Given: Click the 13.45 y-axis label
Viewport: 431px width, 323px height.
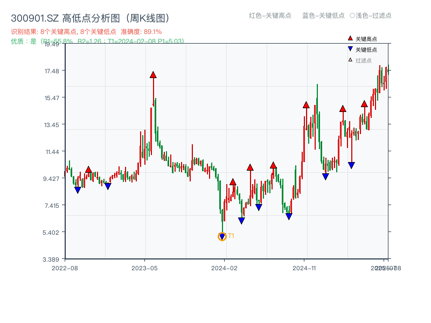Looking at the screenshot, I should pos(52,125).
